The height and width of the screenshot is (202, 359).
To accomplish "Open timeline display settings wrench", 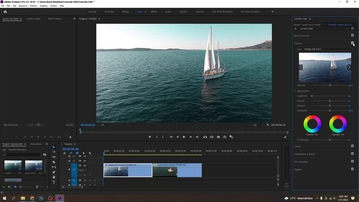I will (x=90, y=153).
